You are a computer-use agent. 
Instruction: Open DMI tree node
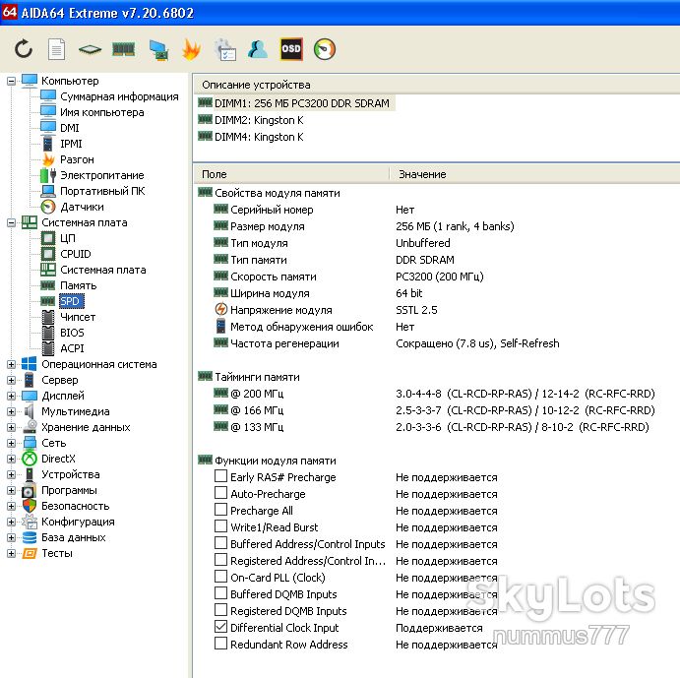(x=70, y=128)
